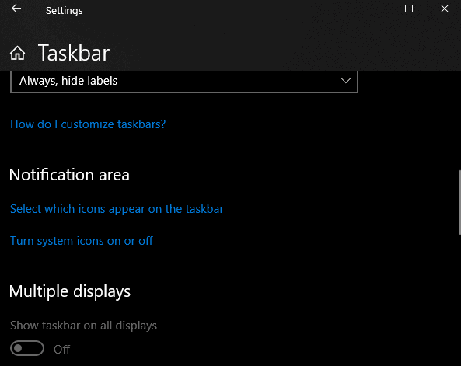
Task: Click the 'Settings' window title text
Action: coord(64,11)
